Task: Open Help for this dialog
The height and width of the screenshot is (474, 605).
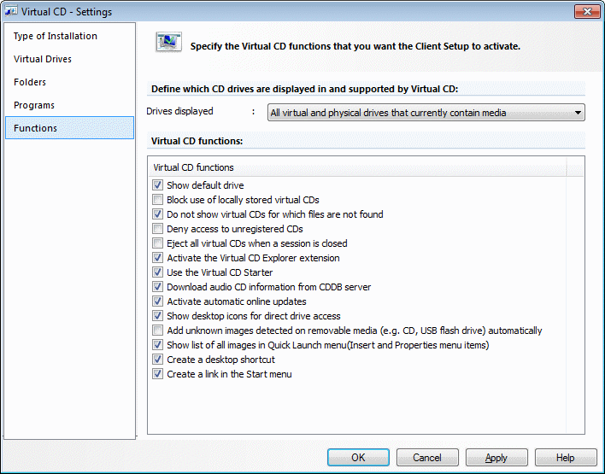Action: (565, 458)
